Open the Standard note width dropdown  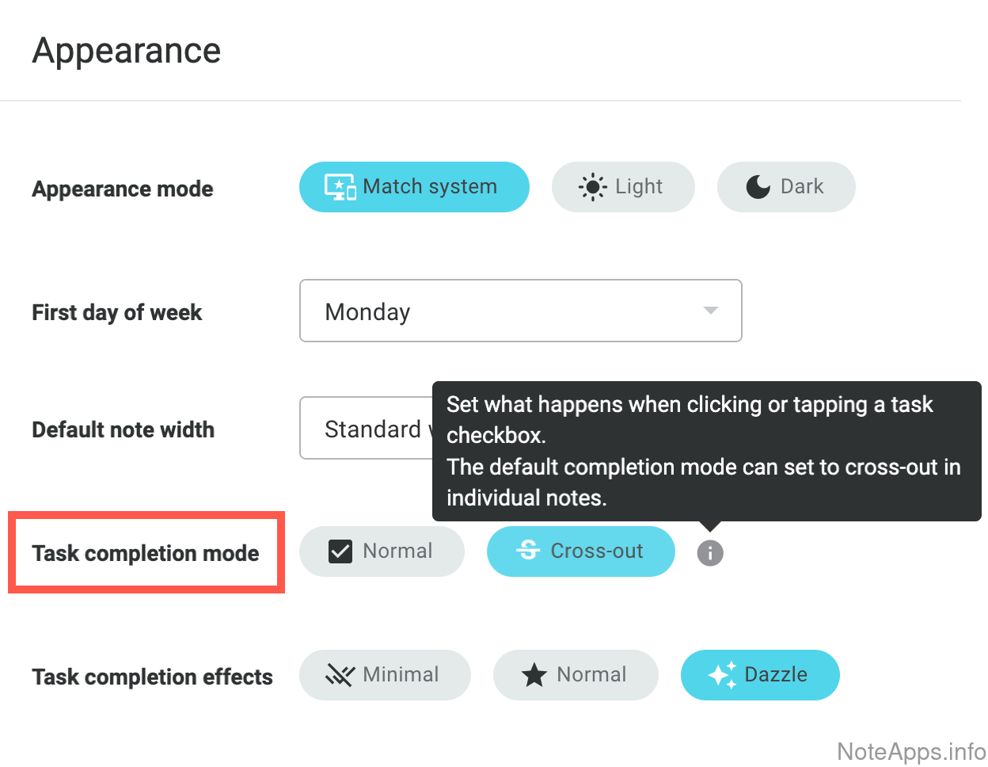point(366,429)
